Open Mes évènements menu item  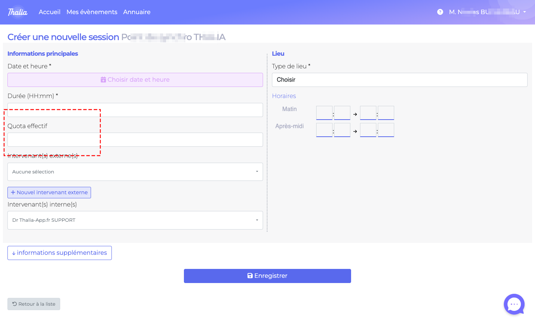click(x=92, y=12)
